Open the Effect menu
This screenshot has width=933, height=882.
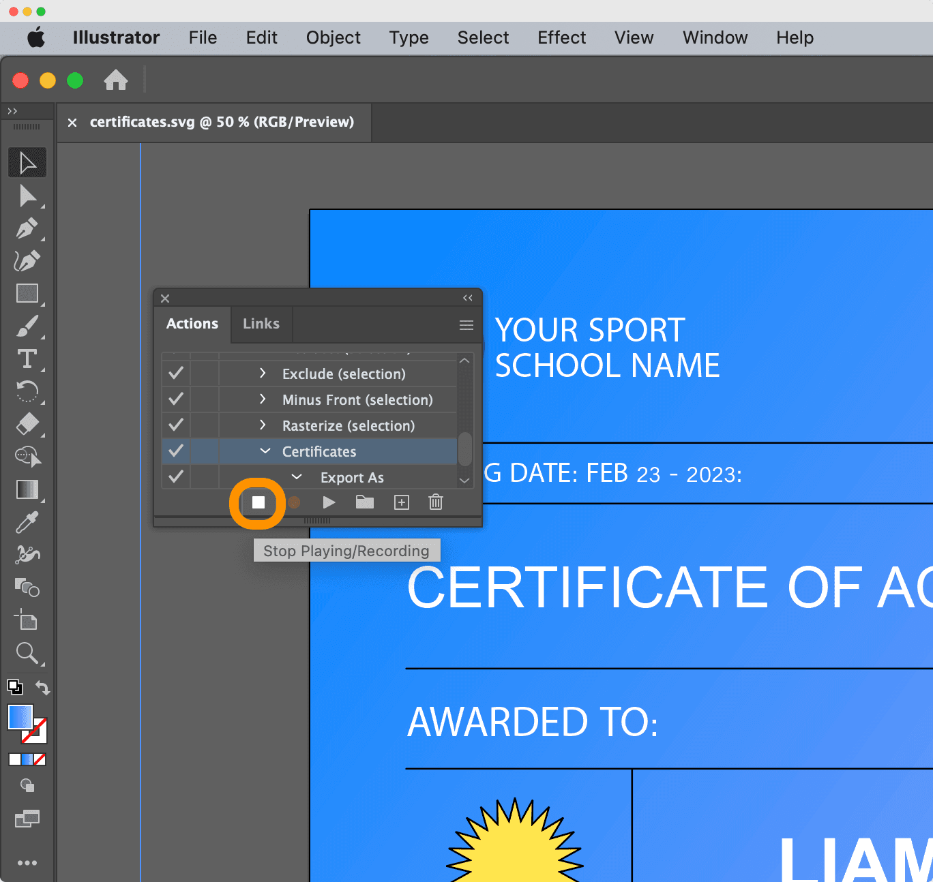click(562, 38)
